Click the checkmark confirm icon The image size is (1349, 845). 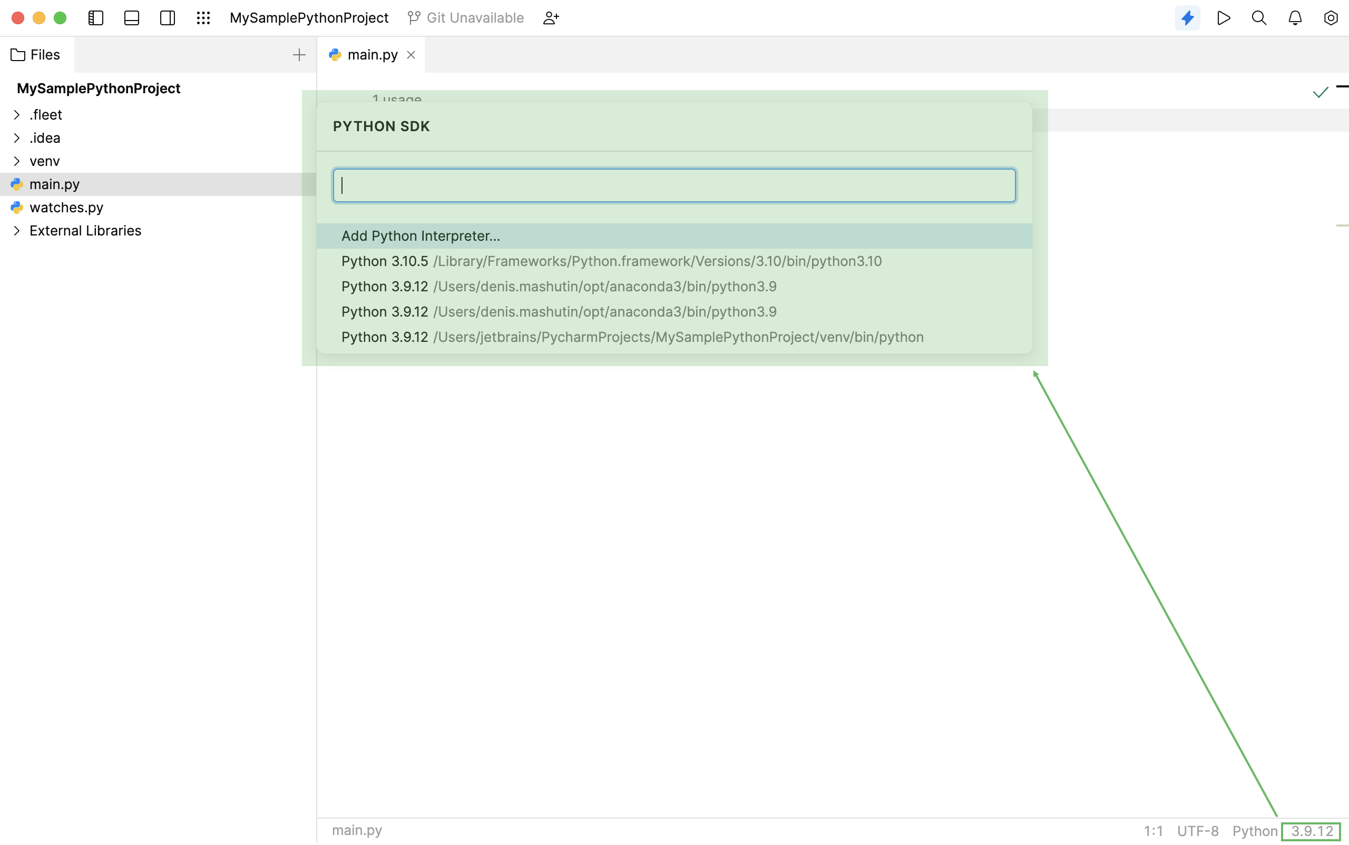click(1320, 92)
